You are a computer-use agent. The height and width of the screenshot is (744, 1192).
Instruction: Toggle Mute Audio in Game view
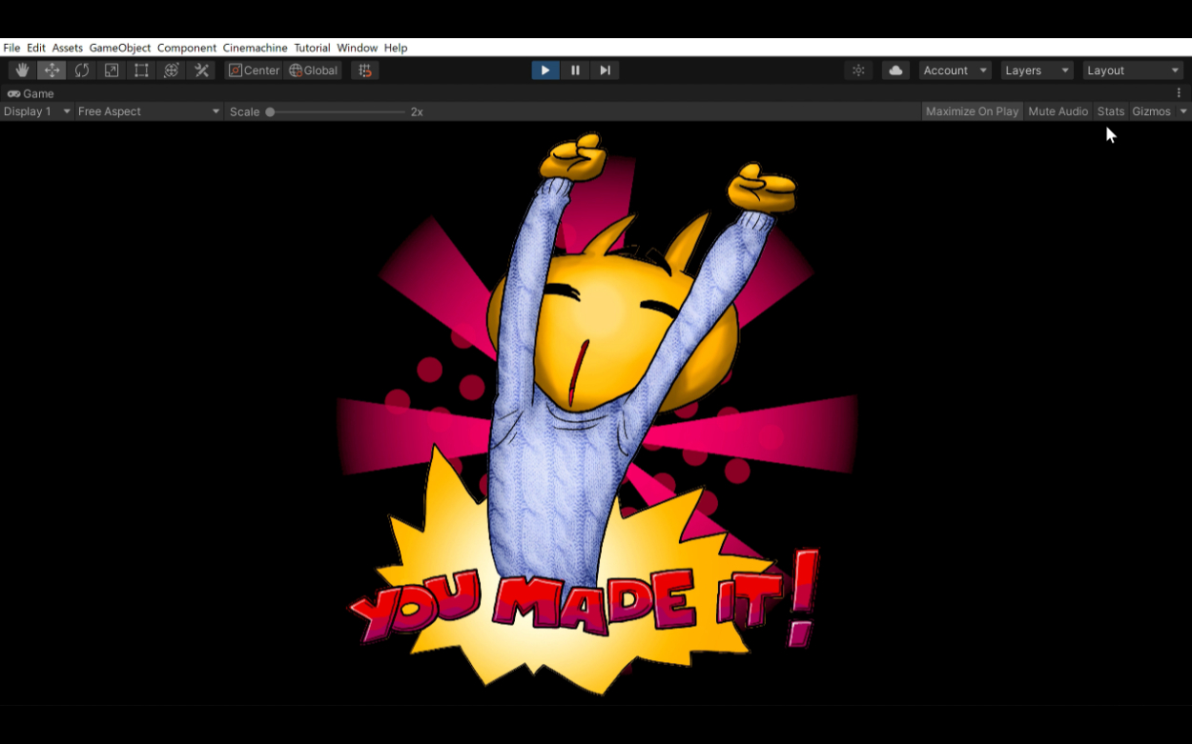(1058, 111)
